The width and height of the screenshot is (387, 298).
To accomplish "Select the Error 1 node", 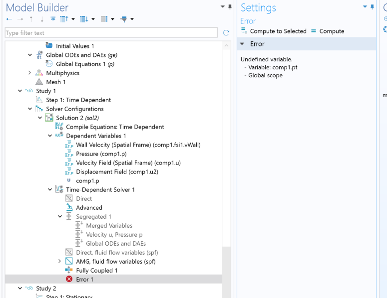I will [84, 280].
